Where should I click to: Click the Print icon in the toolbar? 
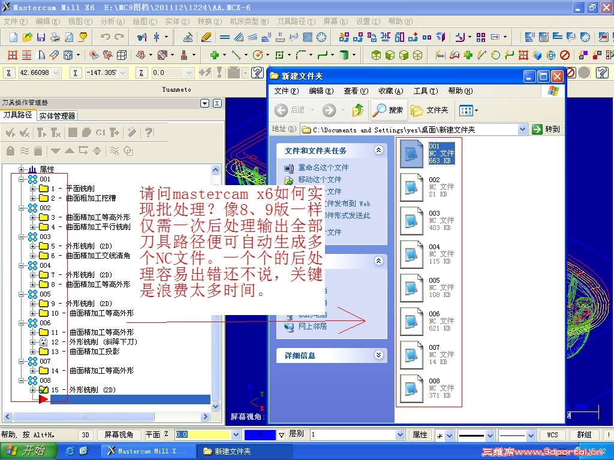[x=55, y=37]
